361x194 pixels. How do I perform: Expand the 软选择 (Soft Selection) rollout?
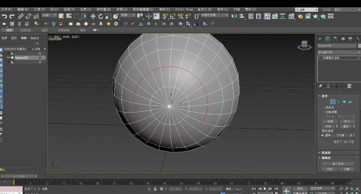point(326,153)
